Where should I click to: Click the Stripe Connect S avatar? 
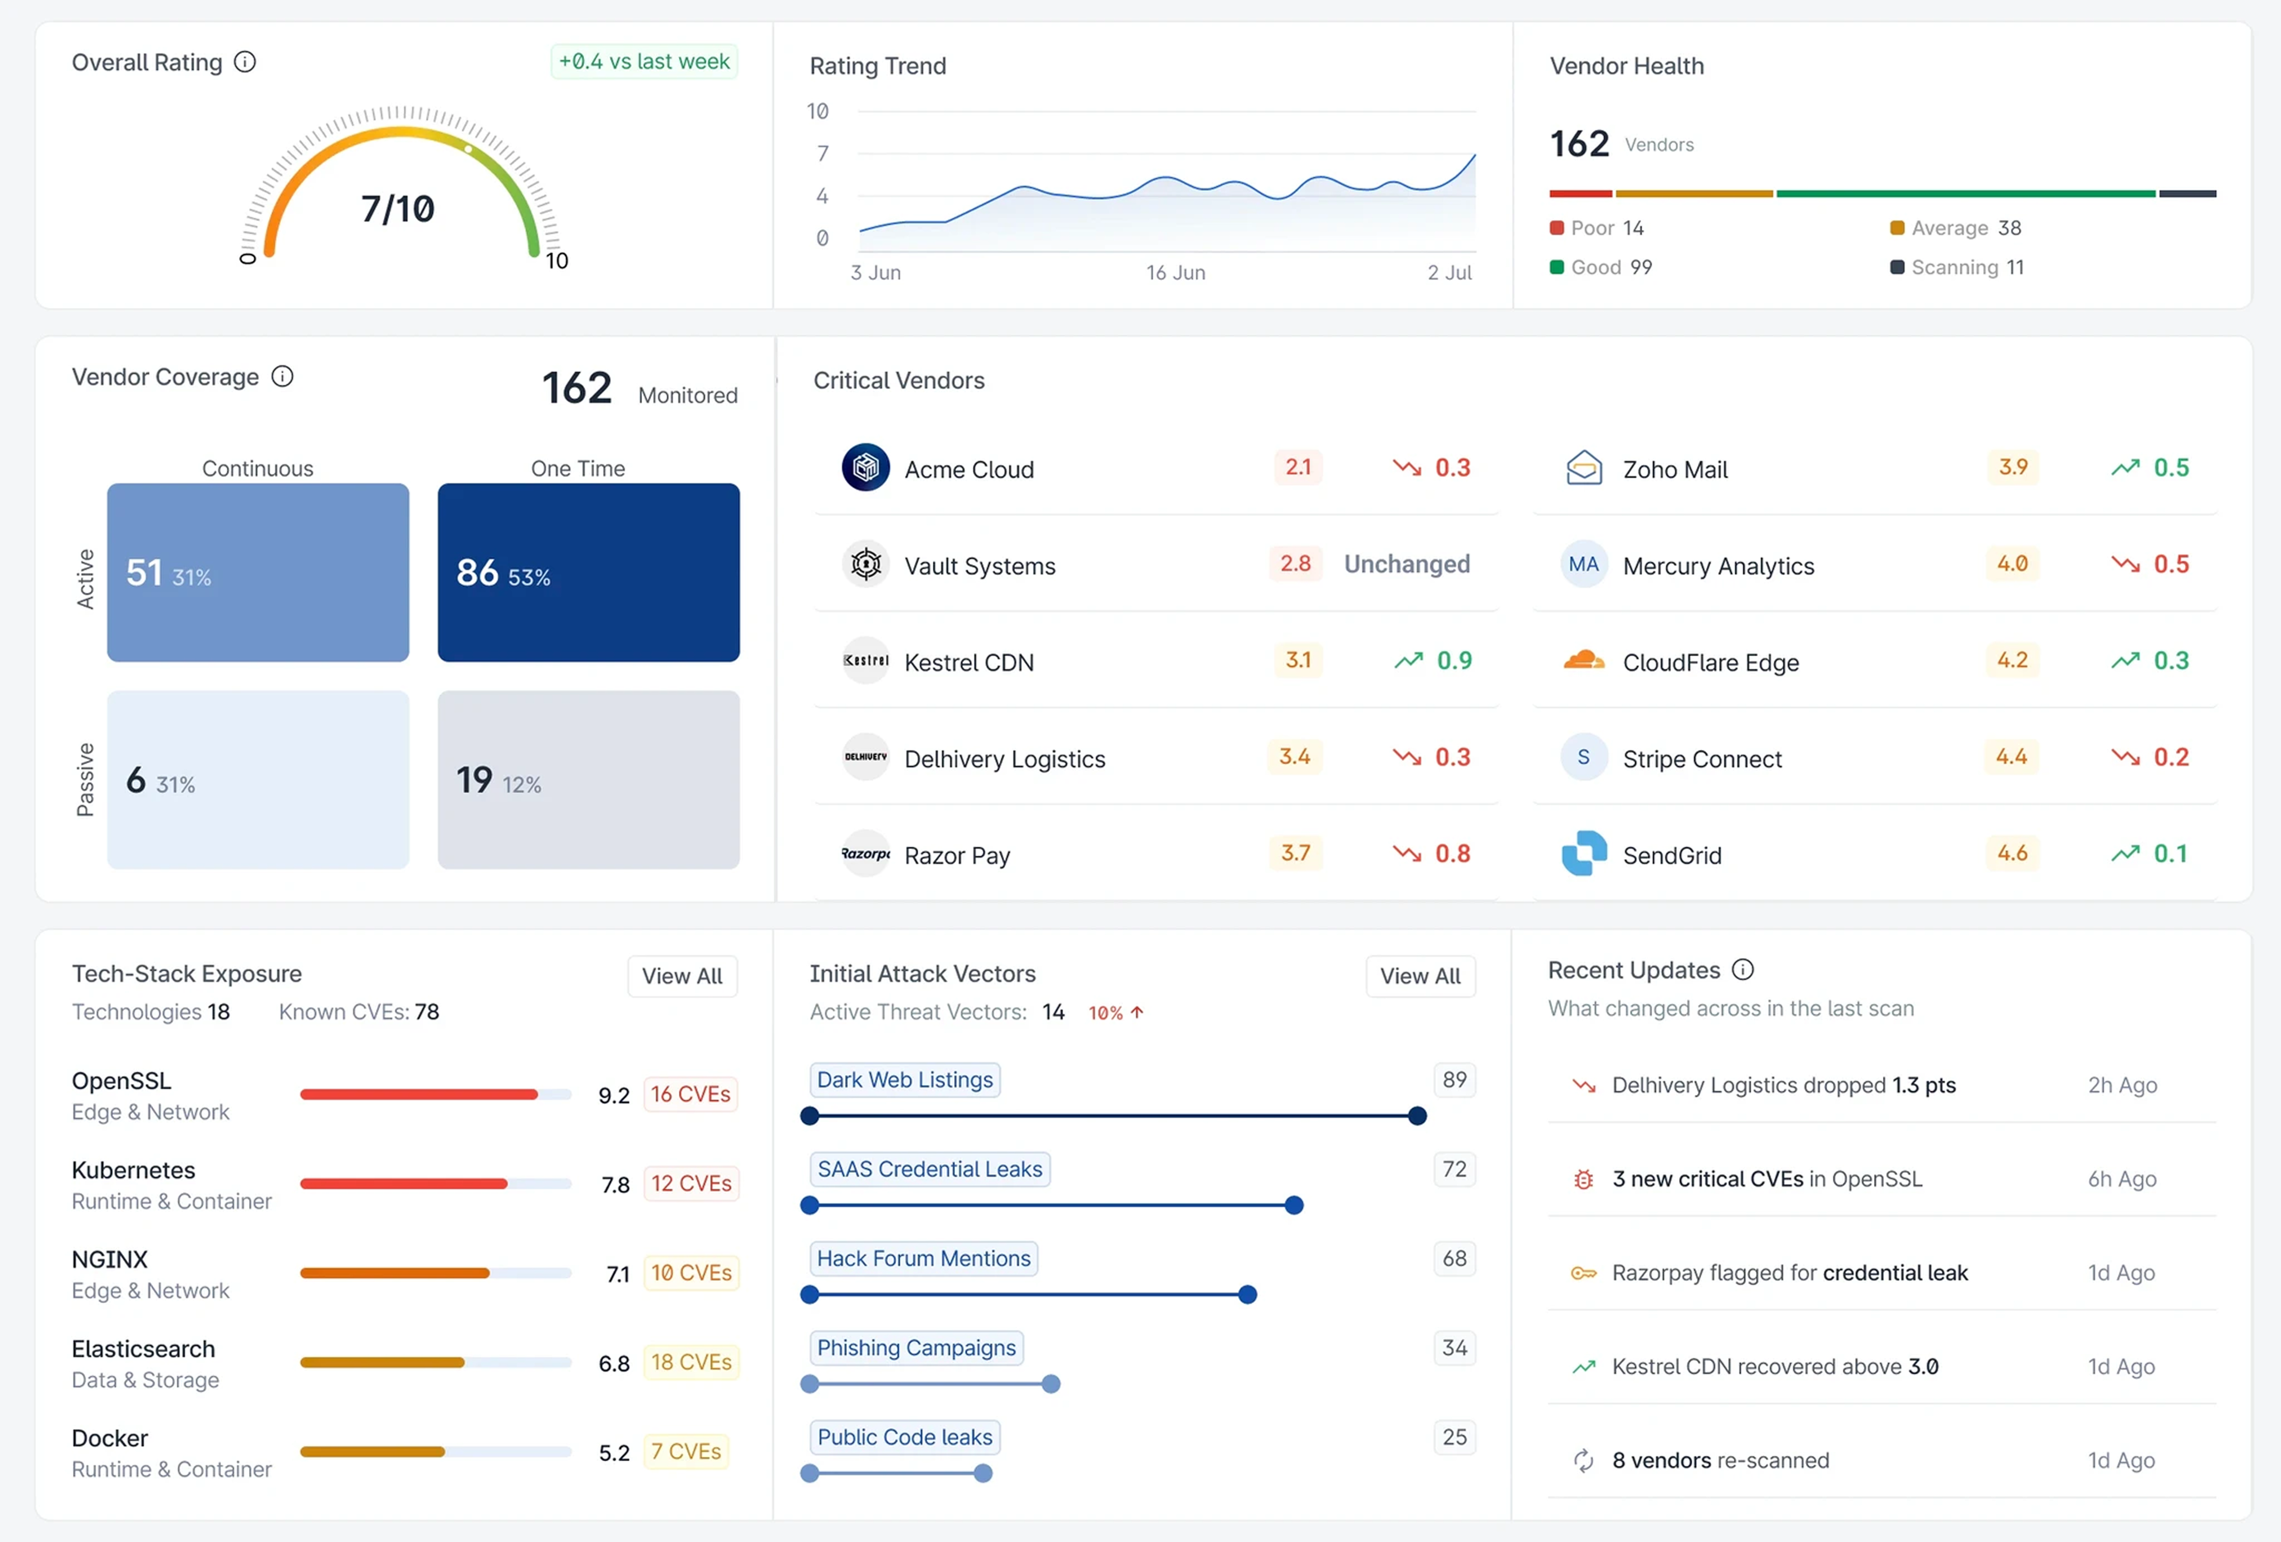point(1584,757)
